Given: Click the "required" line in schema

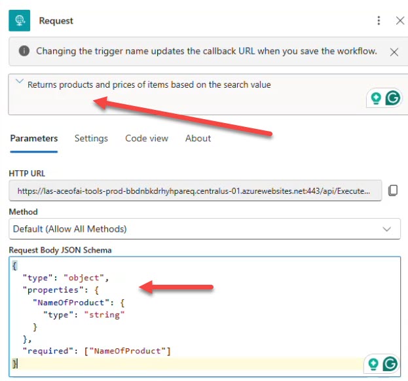Looking at the screenshot, I should coord(97,351).
